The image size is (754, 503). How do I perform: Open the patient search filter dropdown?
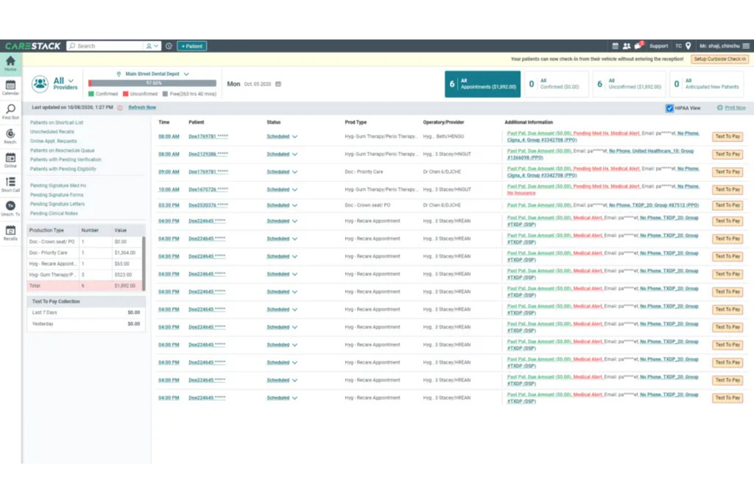(152, 46)
